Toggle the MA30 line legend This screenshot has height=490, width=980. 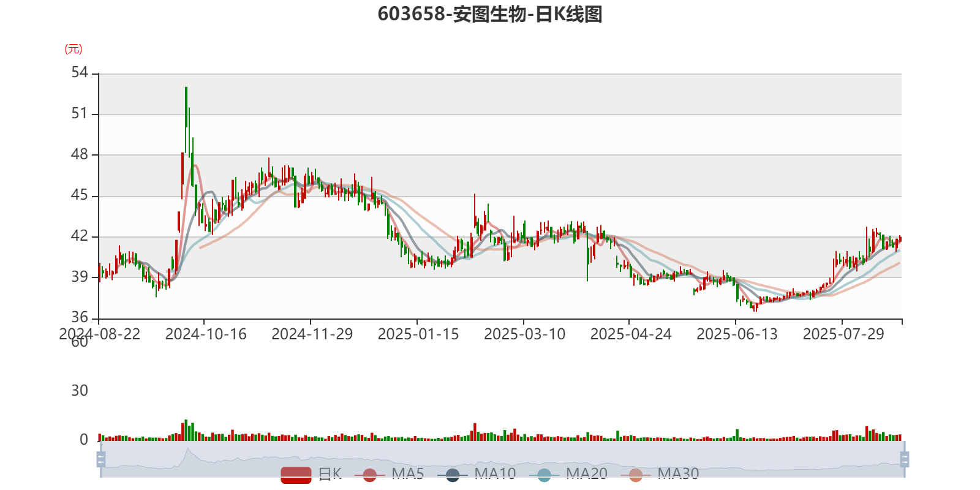660,474
